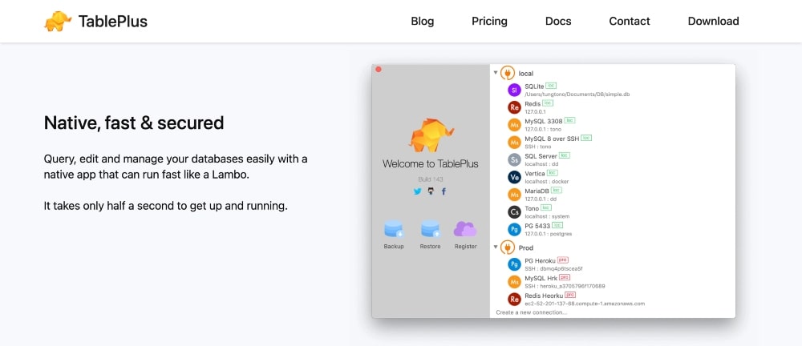
Task: Click the amazonaws.com host text
Action: pyautogui.click(x=585, y=304)
